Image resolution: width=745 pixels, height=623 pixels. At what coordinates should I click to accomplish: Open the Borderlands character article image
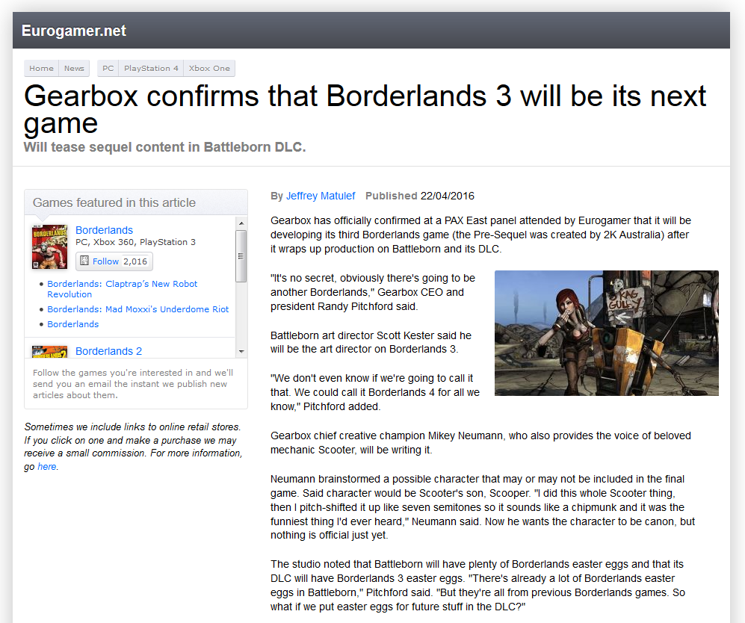(606, 332)
